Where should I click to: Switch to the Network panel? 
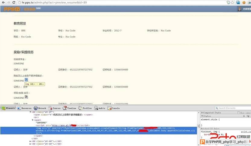click(40, 108)
